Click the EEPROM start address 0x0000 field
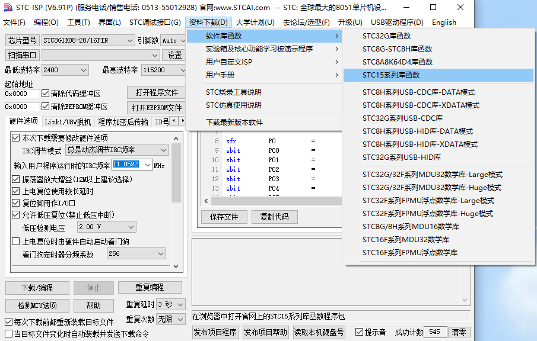Image resolution: width=537 pixels, height=341 pixels. (x=23, y=107)
